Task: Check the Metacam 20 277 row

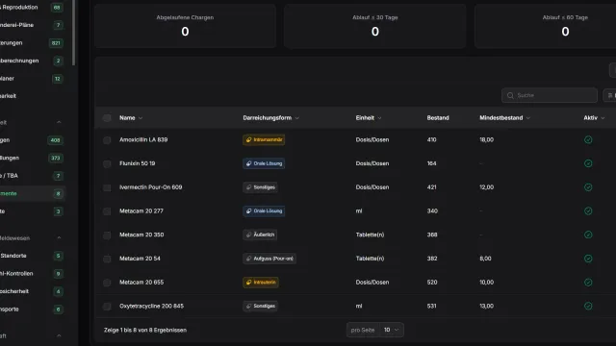Action: [107, 211]
